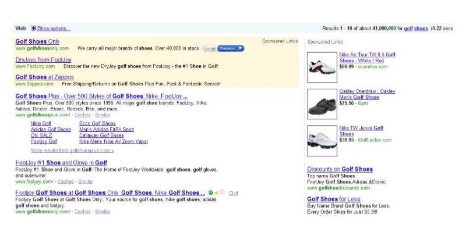Click the Show options link
This screenshot has width=466, height=236.
[54, 28]
